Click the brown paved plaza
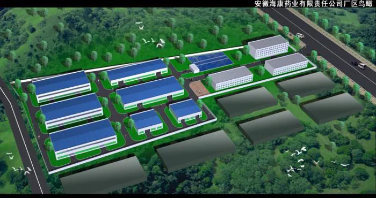This screenshot has width=376, height=198. [199, 89]
